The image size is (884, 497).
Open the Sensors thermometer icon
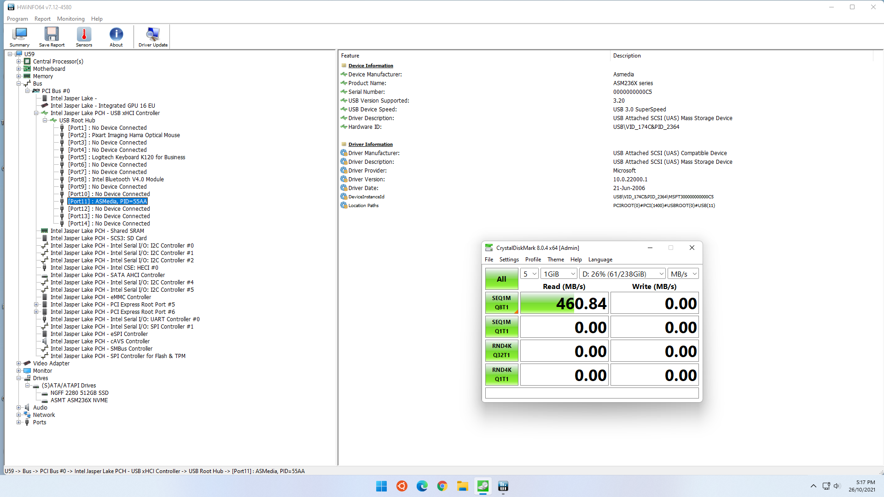pos(84,37)
